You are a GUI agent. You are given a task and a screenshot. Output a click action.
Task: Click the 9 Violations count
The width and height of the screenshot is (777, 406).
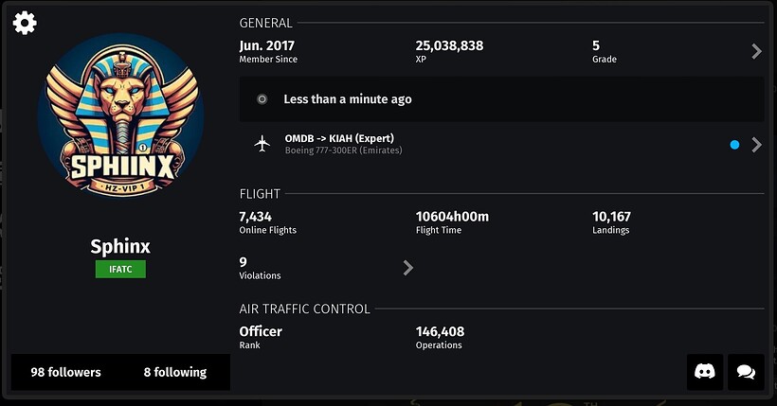pyautogui.click(x=261, y=268)
